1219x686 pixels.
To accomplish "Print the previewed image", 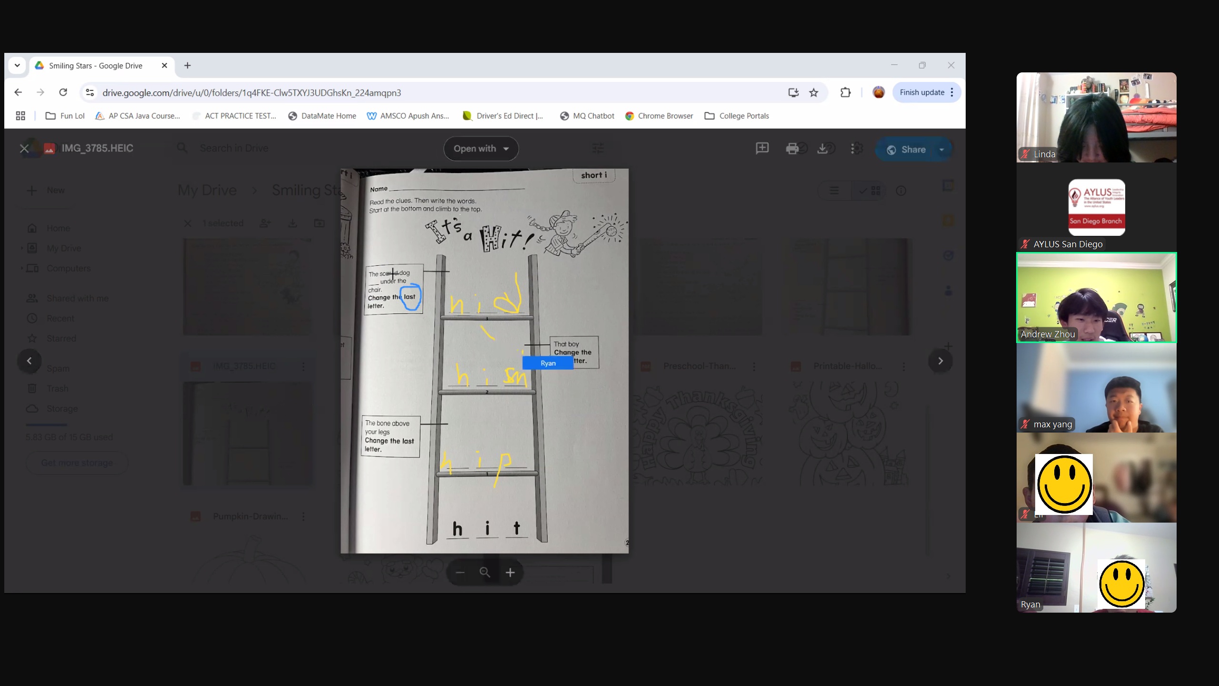I will pyautogui.click(x=792, y=149).
